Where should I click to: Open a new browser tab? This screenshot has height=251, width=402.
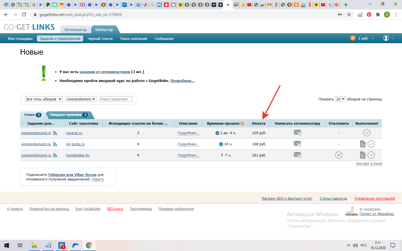click(x=346, y=5)
